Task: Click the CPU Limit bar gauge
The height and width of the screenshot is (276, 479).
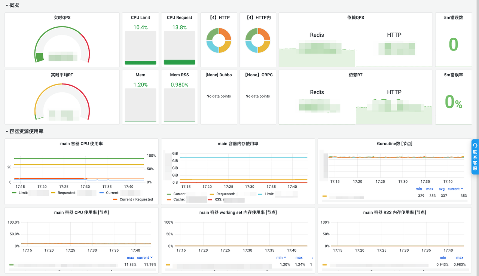Action: pyautogui.click(x=140, y=48)
